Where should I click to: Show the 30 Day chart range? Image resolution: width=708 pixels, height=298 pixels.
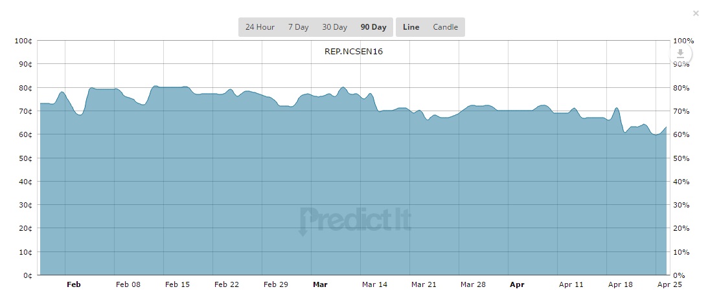click(x=335, y=27)
